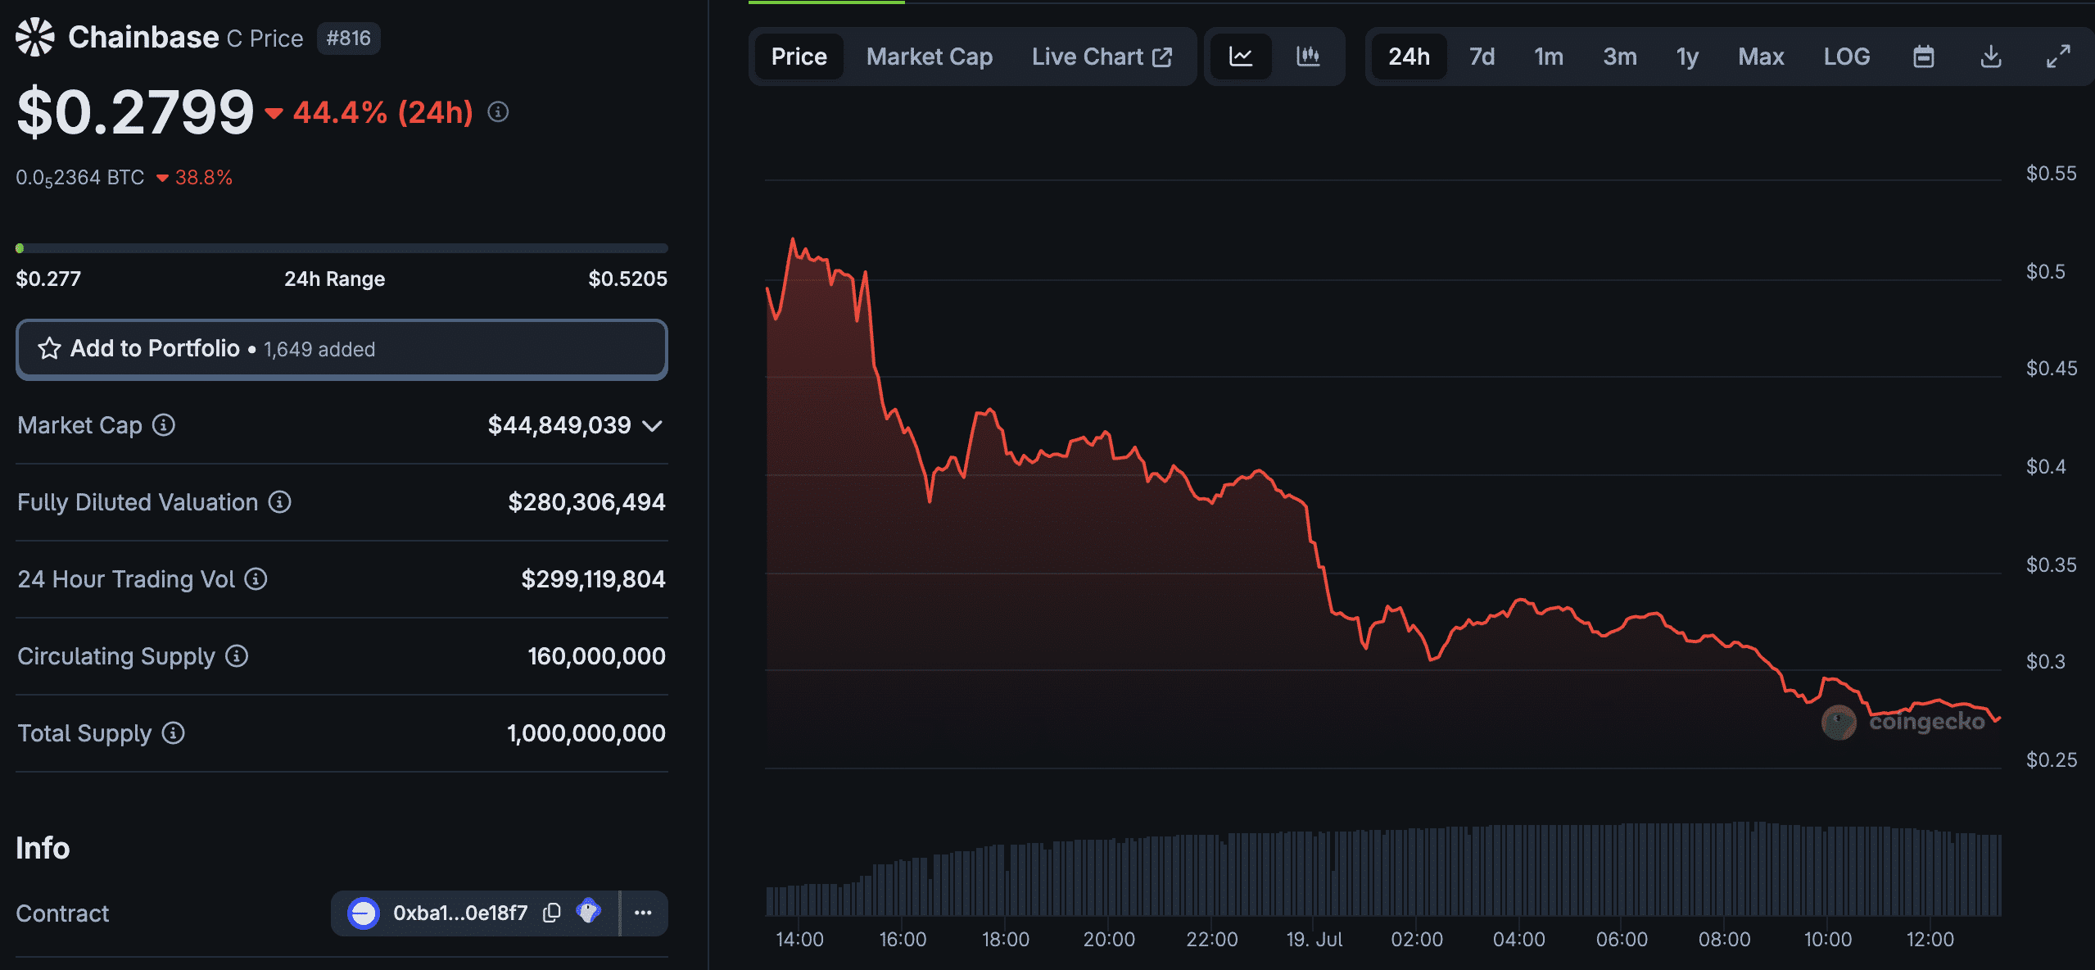Open 24 Hour Trading Vol info icon
2095x970 pixels.
tap(256, 578)
